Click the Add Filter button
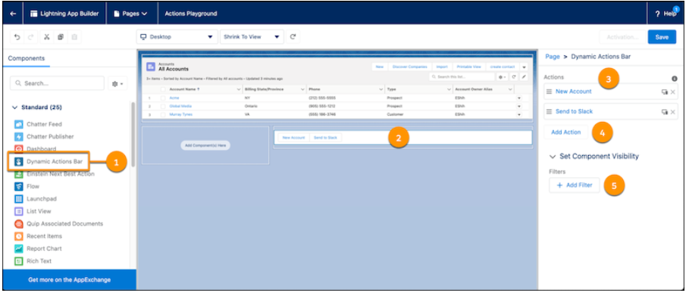 pos(575,185)
